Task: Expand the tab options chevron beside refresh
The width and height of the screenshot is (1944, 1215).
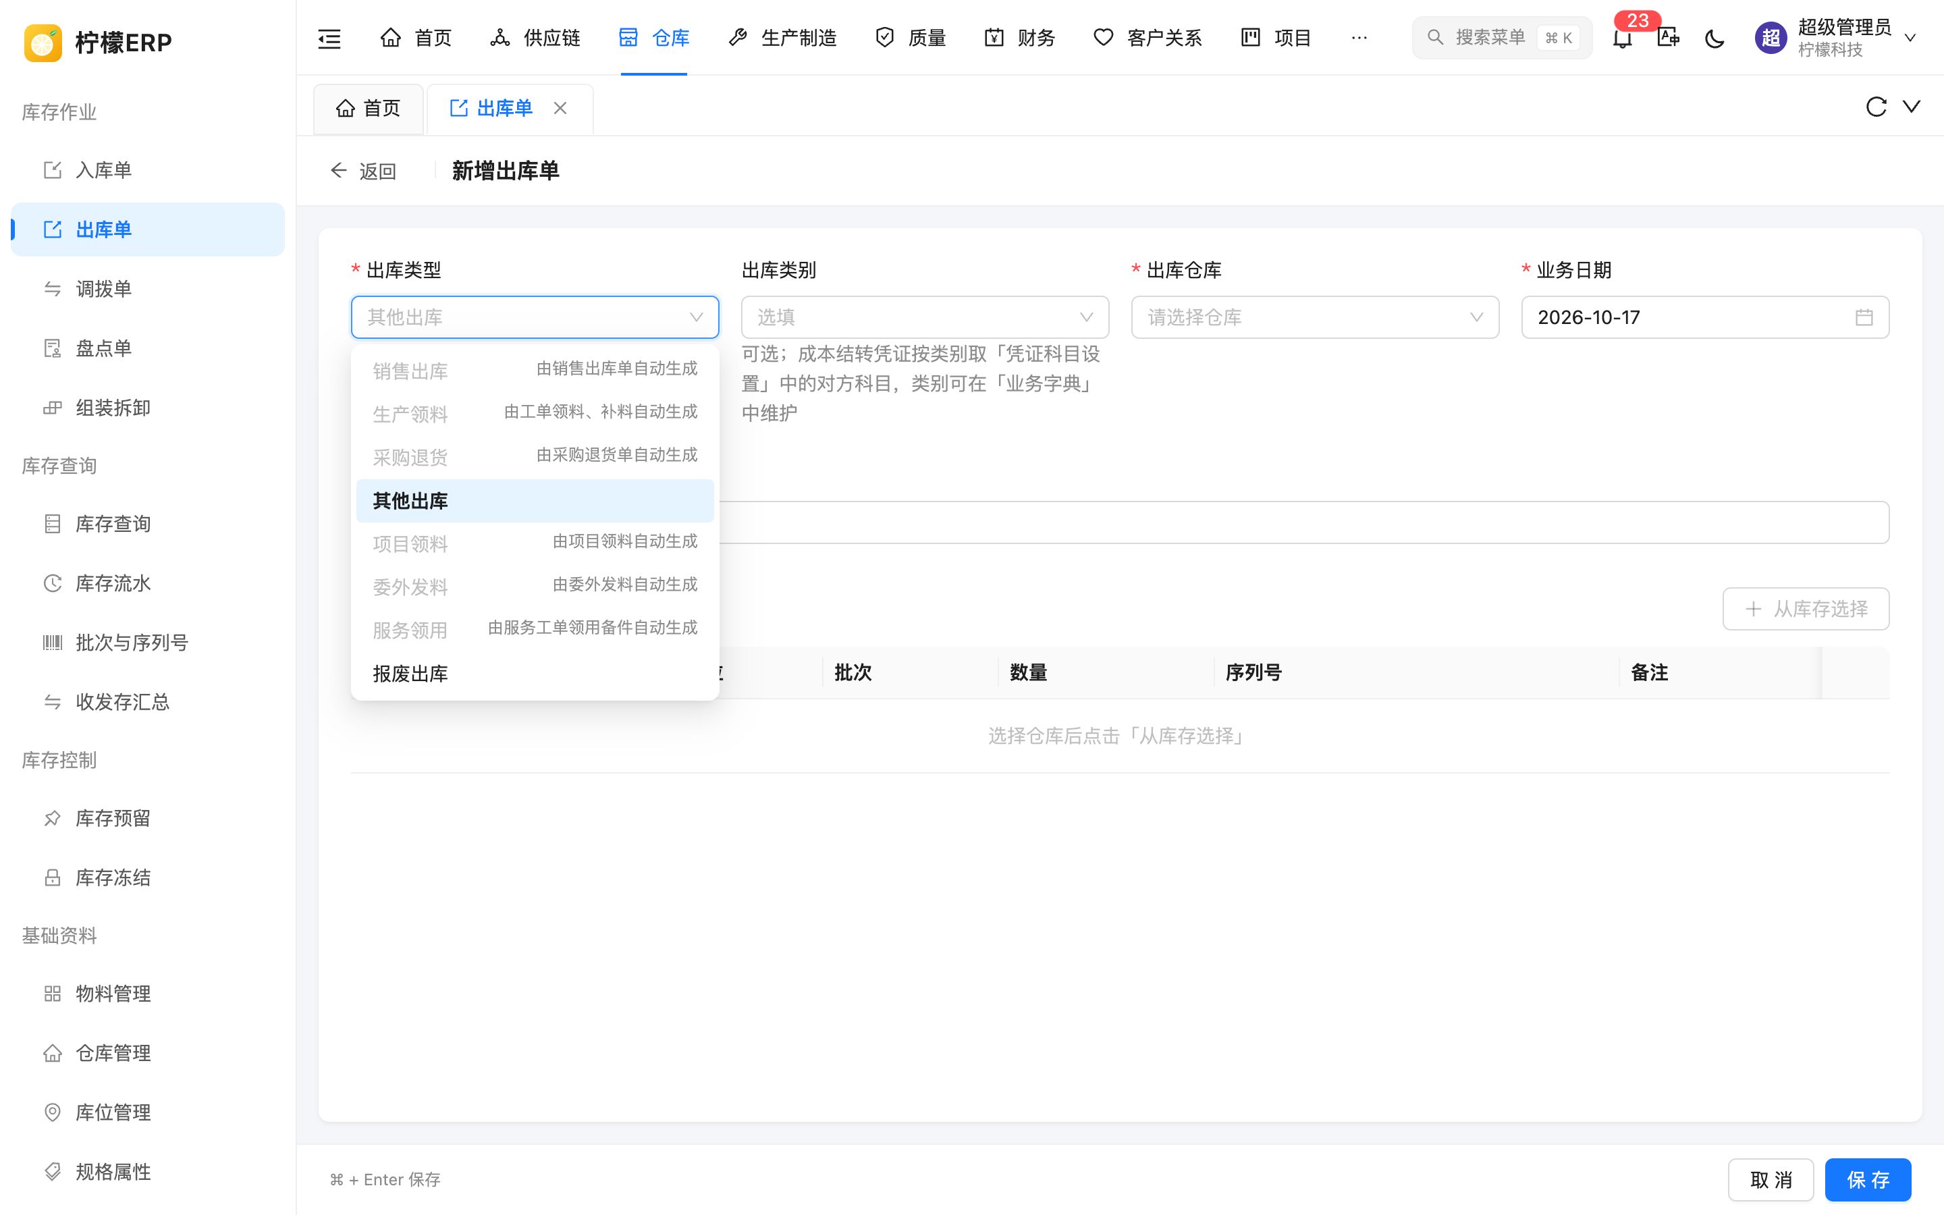Action: click(x=1912, y=107)
